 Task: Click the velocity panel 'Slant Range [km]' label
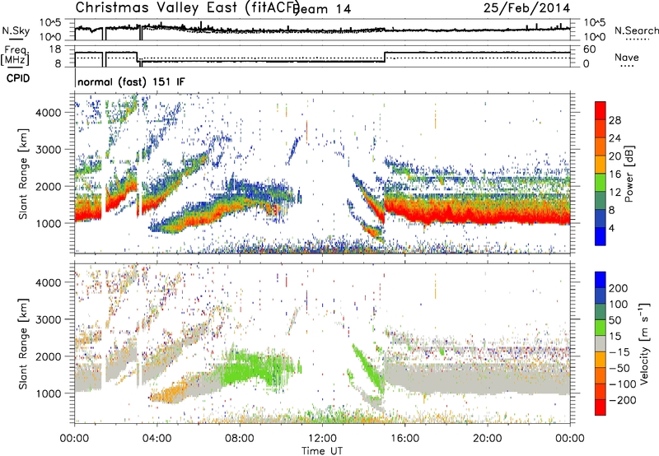(23, 343)
